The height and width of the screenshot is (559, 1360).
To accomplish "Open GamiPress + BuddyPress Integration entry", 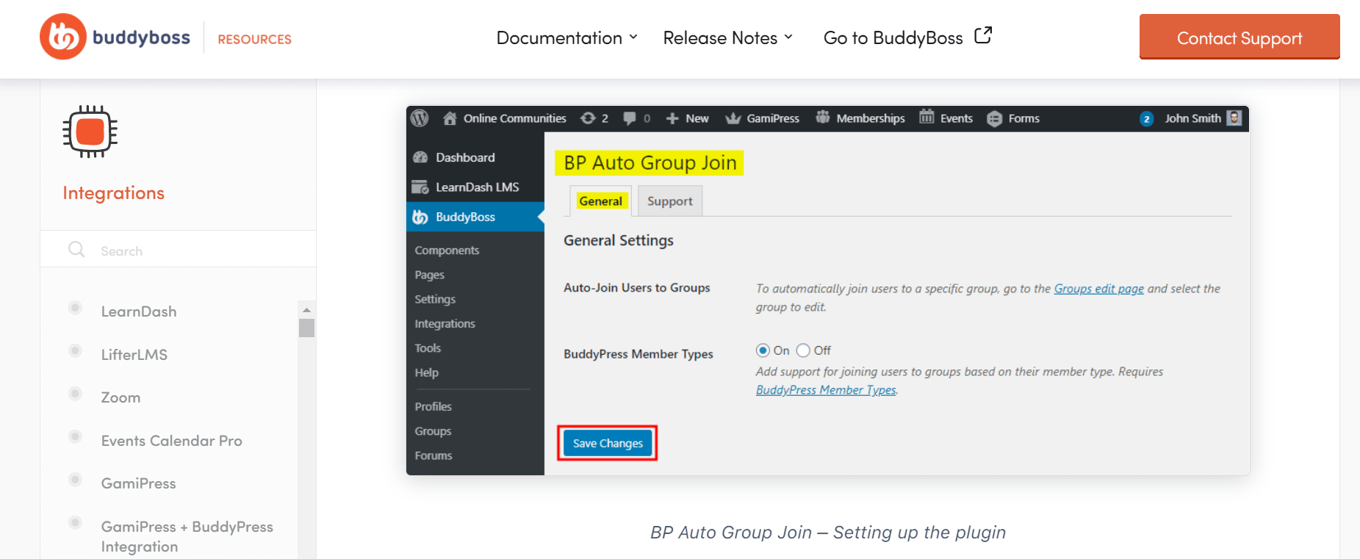I will 187,536.
